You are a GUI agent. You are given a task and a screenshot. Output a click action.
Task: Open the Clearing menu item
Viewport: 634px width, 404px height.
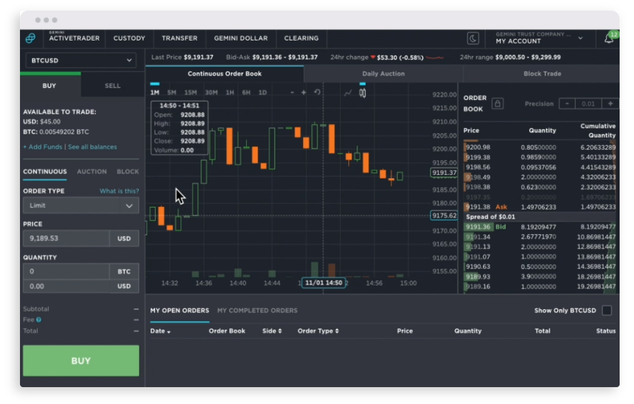coord(301,38)
